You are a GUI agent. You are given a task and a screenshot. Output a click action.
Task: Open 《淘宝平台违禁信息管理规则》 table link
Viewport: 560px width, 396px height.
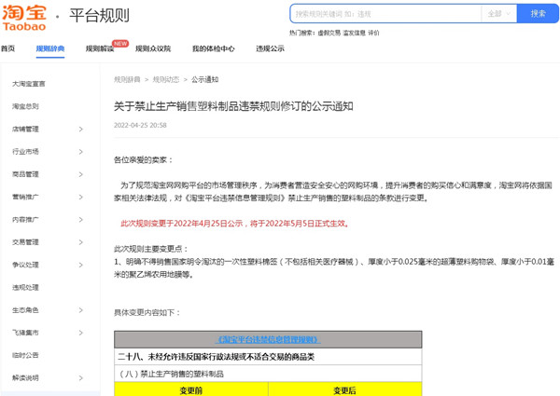268,340
